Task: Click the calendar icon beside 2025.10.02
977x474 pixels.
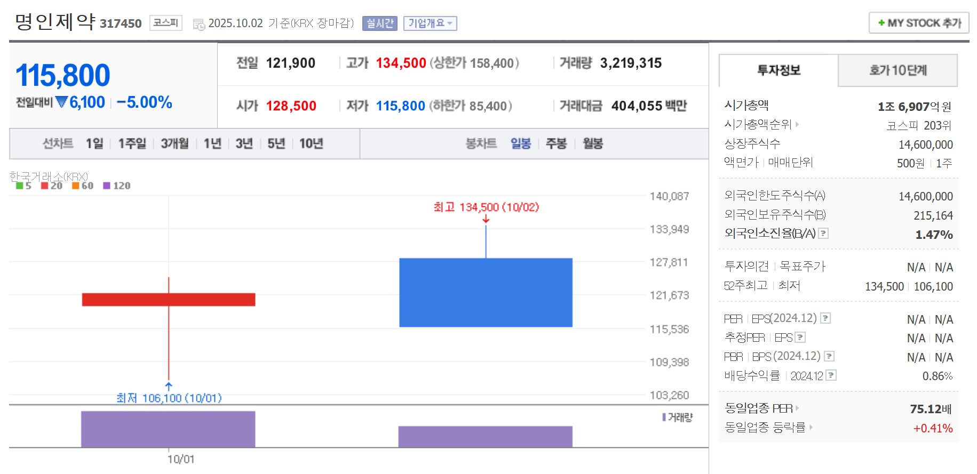Action: (x=198, y=24)
